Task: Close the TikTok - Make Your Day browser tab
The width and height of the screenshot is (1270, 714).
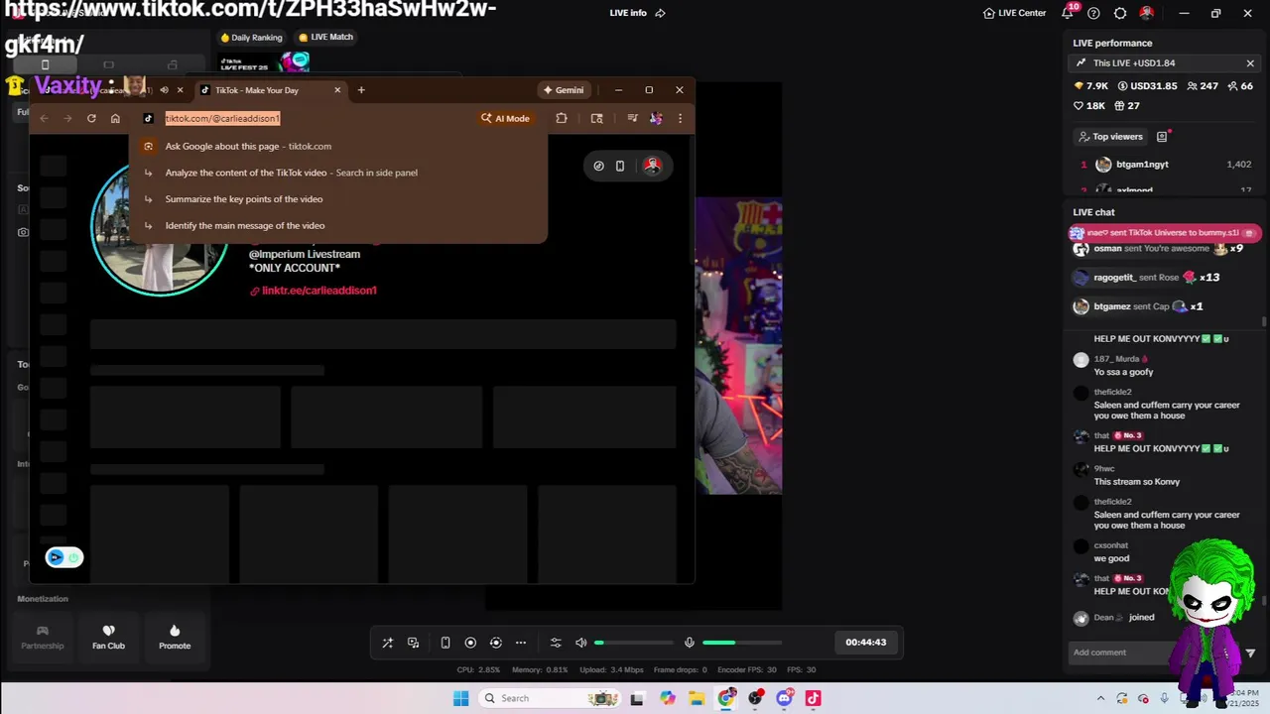Action: coord(337,90)
